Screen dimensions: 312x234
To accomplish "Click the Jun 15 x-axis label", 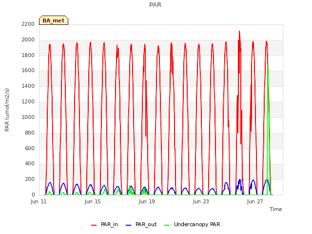I will click(93, 201).
